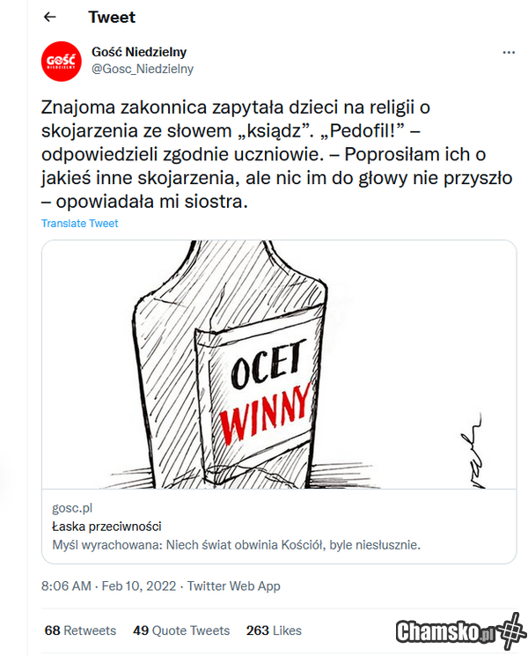Click the Translate Tweet link

point(80,224)
